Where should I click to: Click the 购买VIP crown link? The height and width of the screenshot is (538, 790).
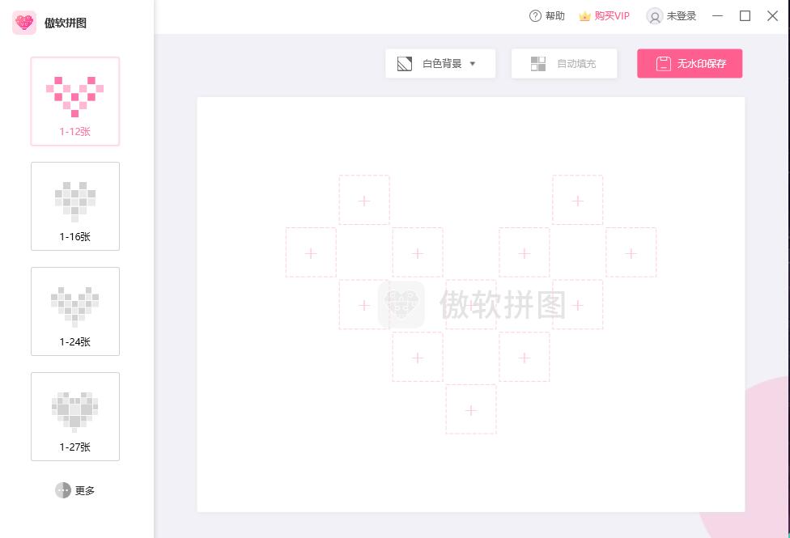tap(604, 16)
